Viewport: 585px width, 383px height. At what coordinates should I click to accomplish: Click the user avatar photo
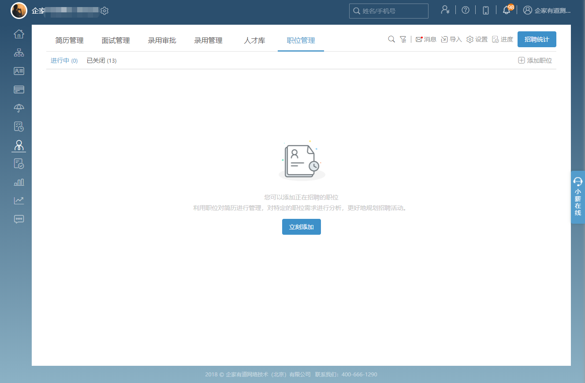point(19,11)
